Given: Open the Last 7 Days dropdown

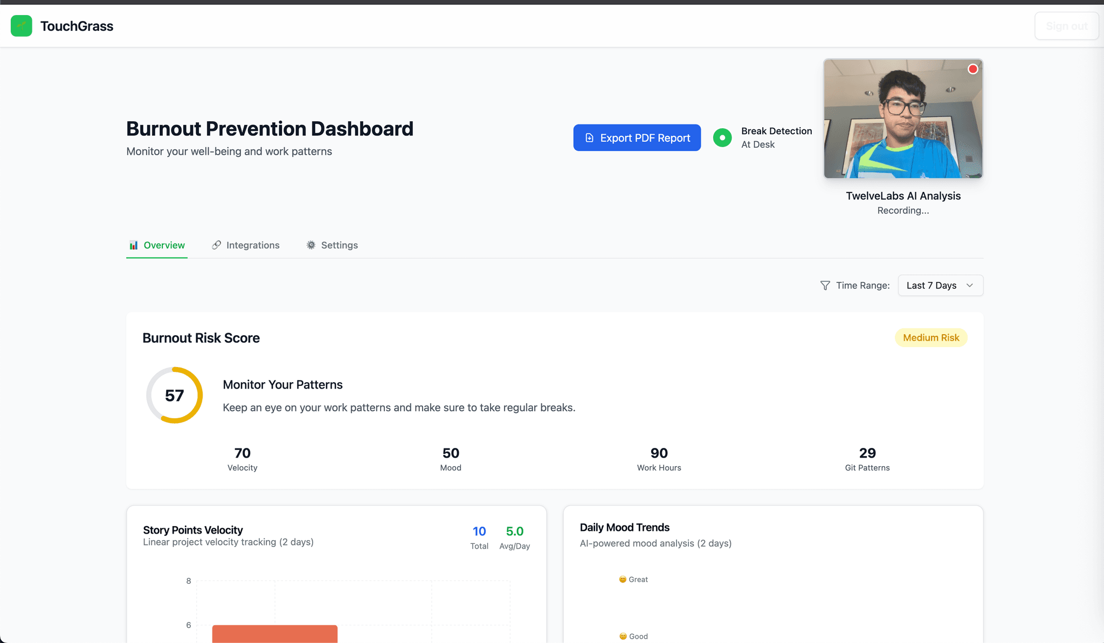Looking at the screenshot, I should 931,286.
